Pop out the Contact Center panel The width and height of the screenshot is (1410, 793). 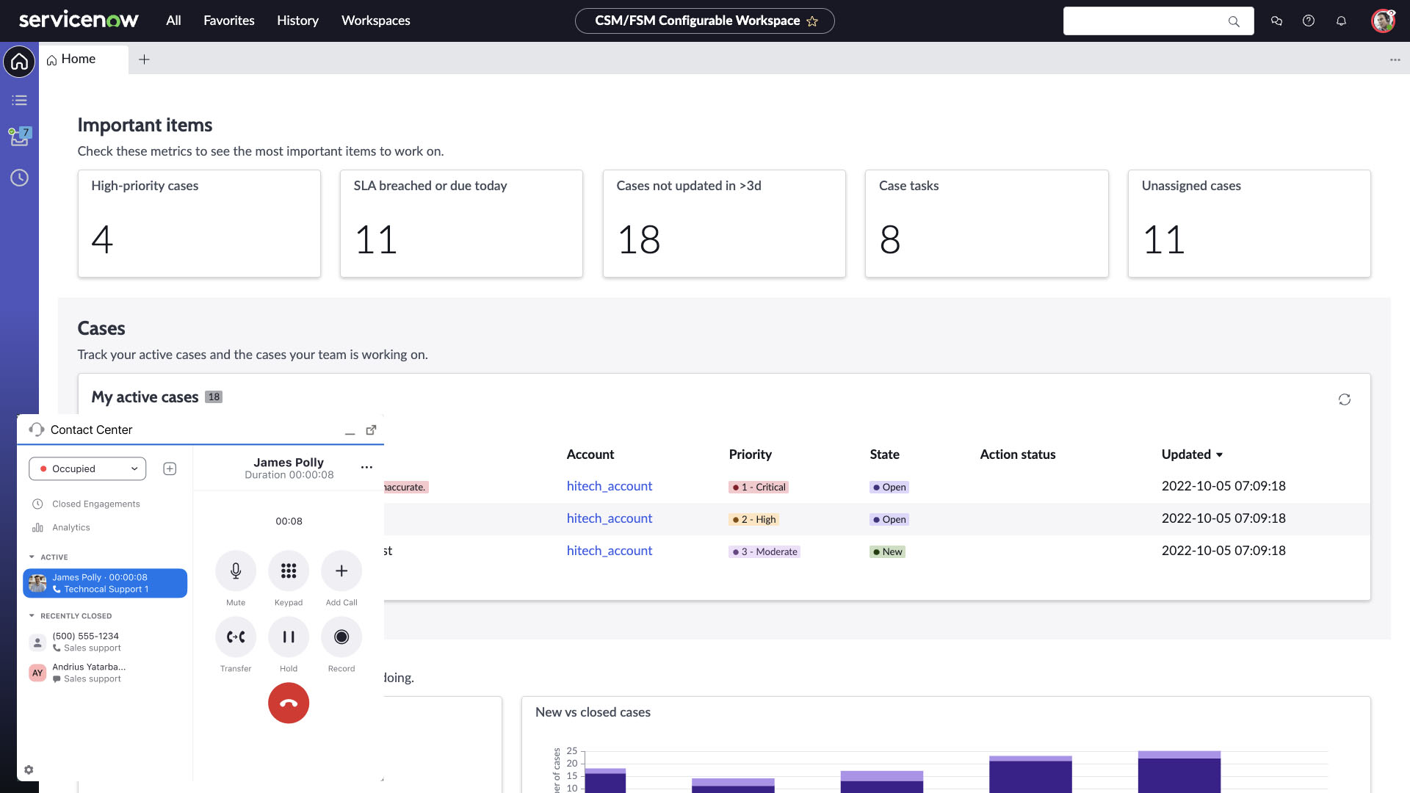371,430
